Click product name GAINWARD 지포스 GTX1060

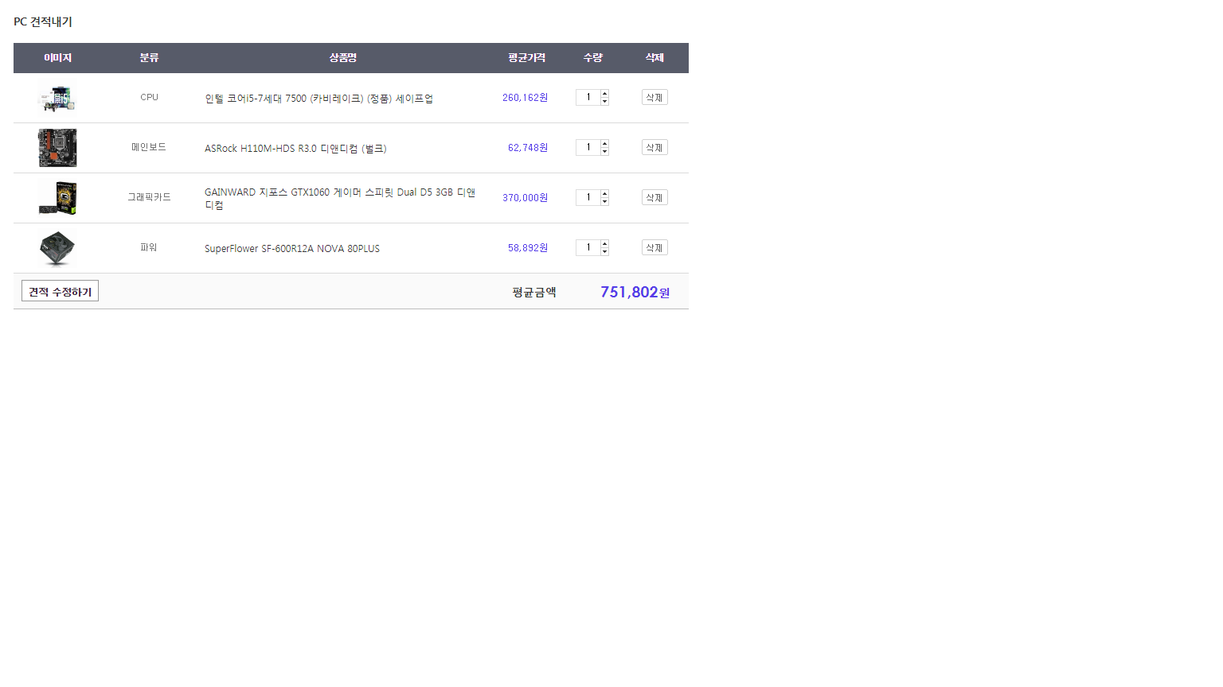pos(340,199)
